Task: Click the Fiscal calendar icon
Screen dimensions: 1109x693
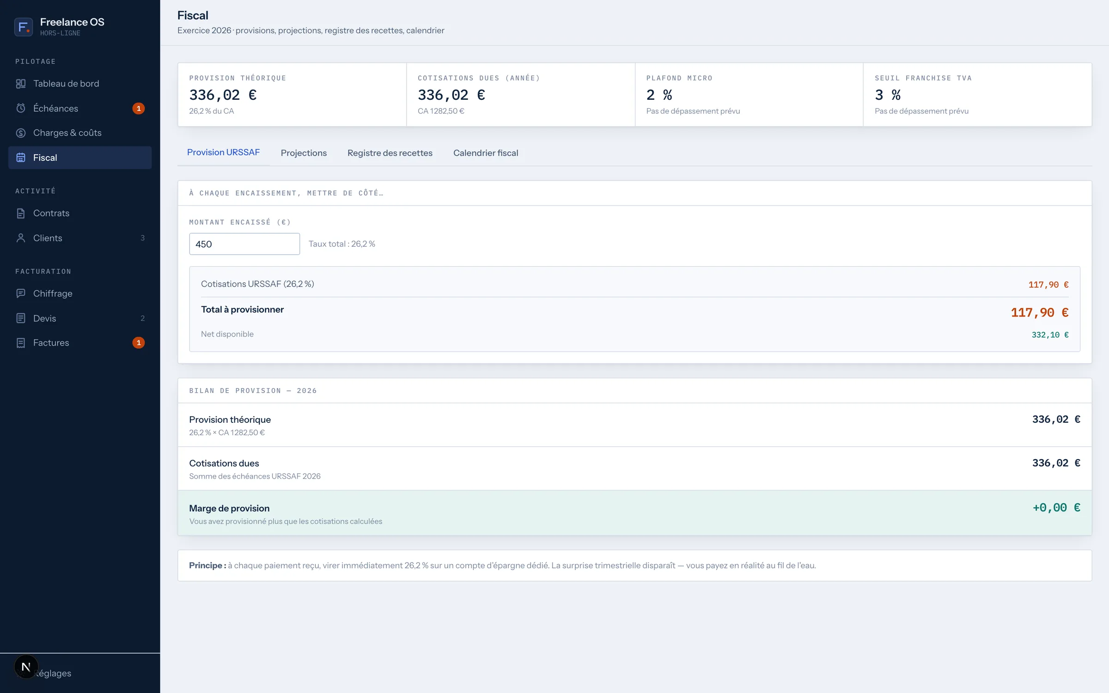Action: (21, 158)
